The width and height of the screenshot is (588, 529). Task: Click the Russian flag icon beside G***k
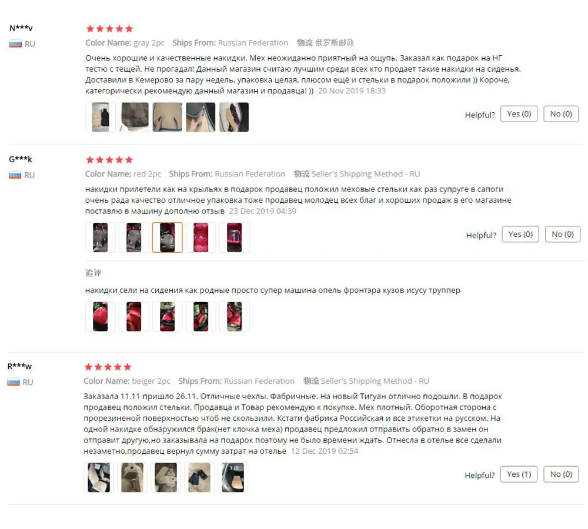tap(15, 175)
